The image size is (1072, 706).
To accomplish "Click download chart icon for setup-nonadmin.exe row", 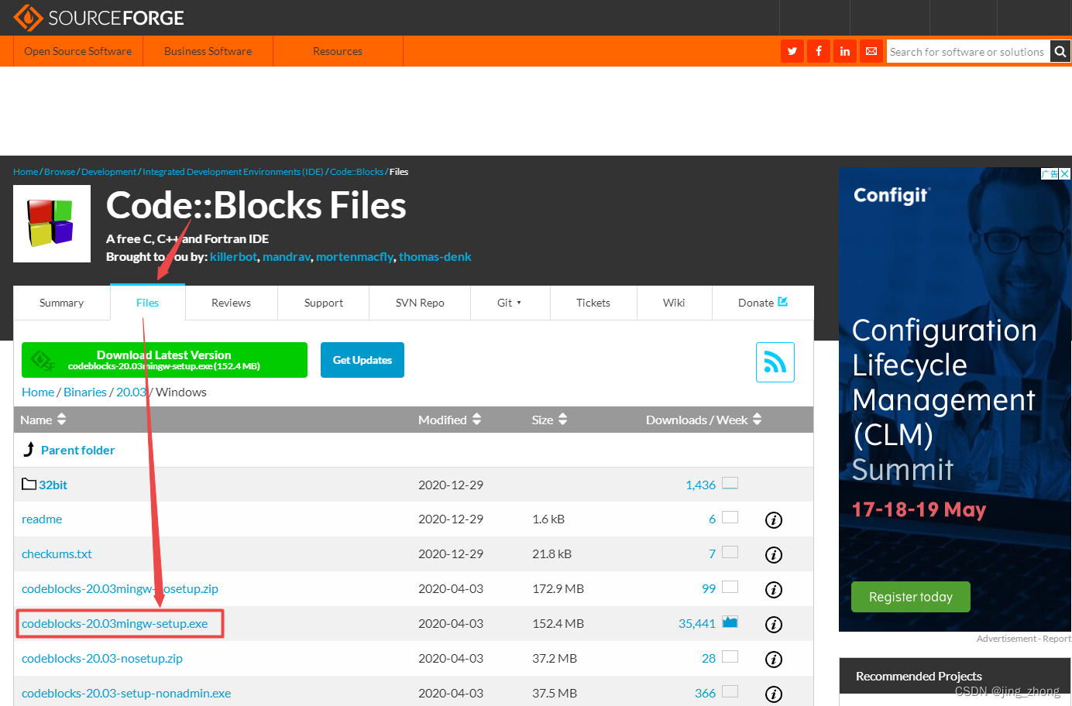I will pos(730,691).
